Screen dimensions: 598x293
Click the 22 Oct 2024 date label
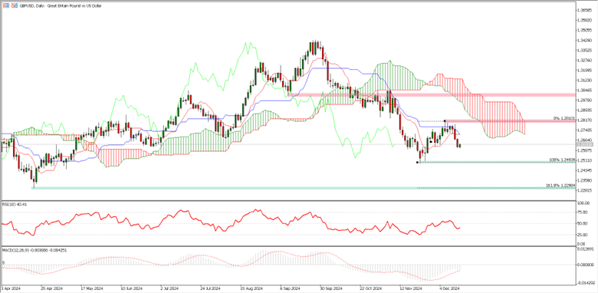(x=370, y=288)
